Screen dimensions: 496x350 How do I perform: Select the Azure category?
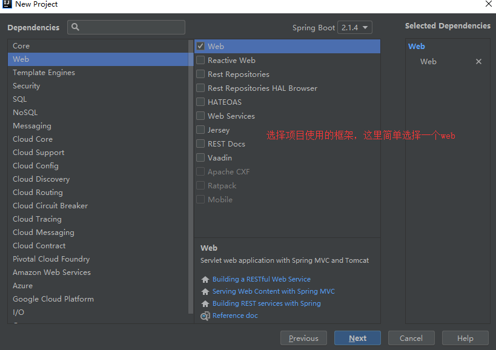click(98, 285)
